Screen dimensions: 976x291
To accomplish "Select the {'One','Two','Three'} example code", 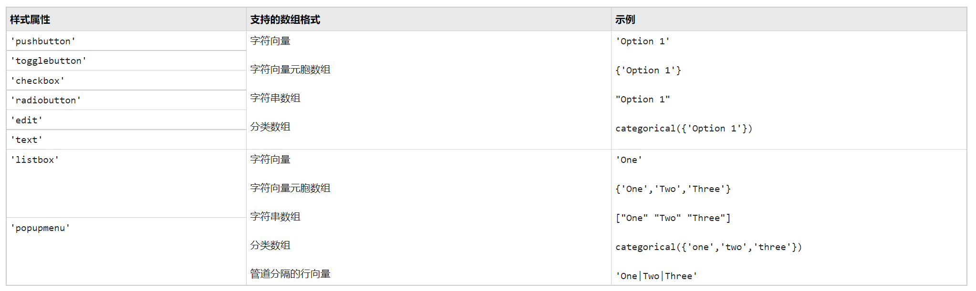I will pos(673,189).
